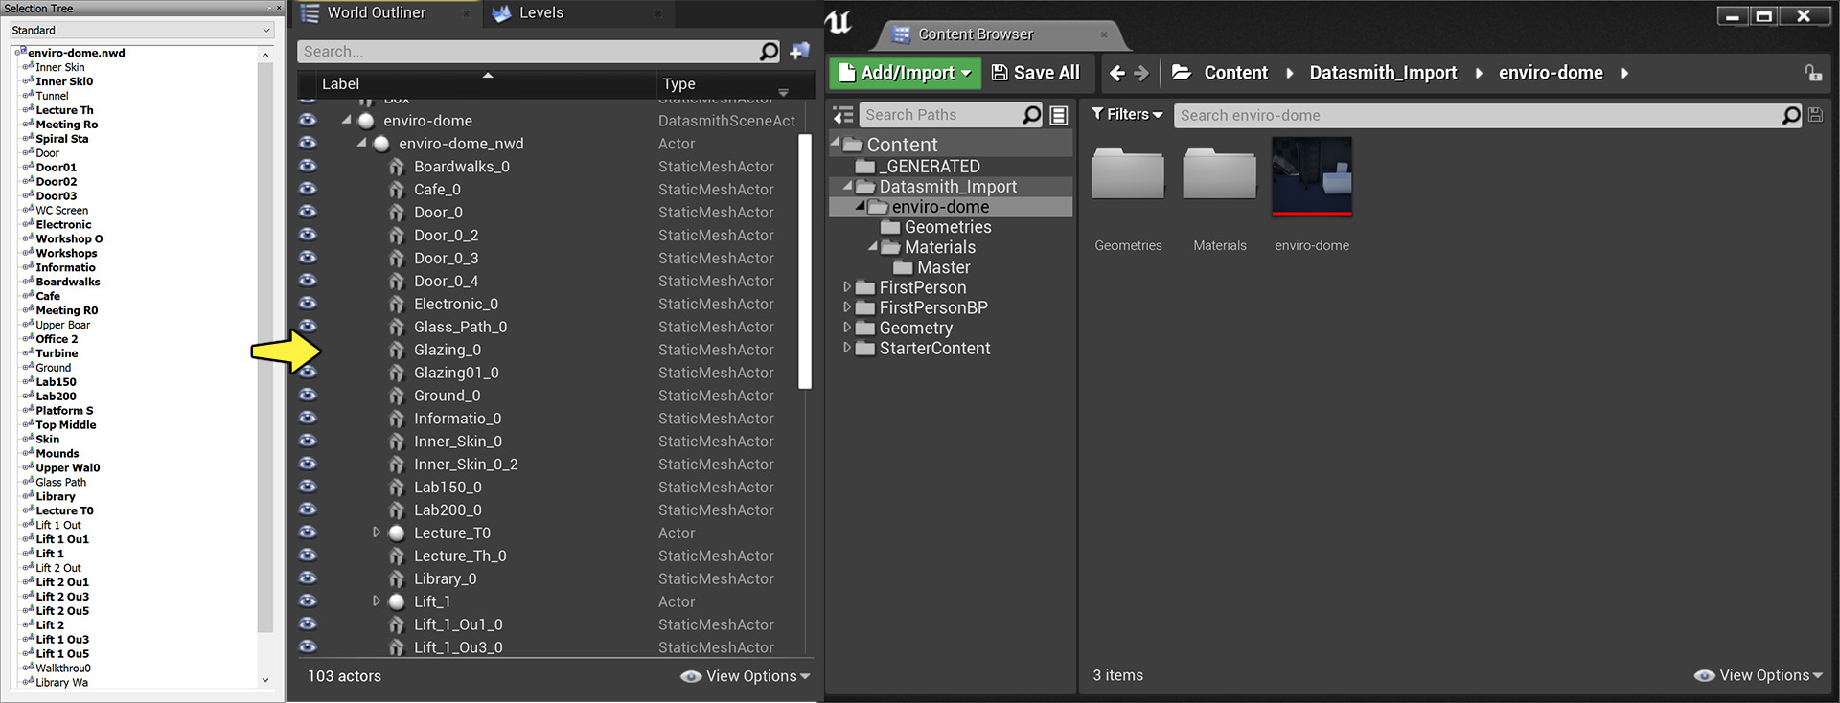Go forward with the Content Browser right arrow
The width and height of the screenshot is (1840, 703).
click(x=1140, y=73)
